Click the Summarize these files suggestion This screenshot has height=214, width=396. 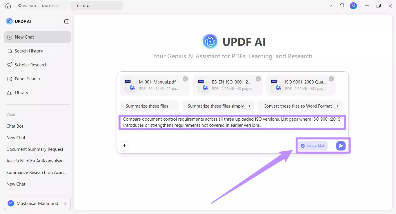click(149, 106)
